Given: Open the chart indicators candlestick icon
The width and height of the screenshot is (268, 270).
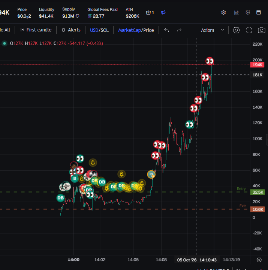Looking at the screenshot, I should (237, 13).
